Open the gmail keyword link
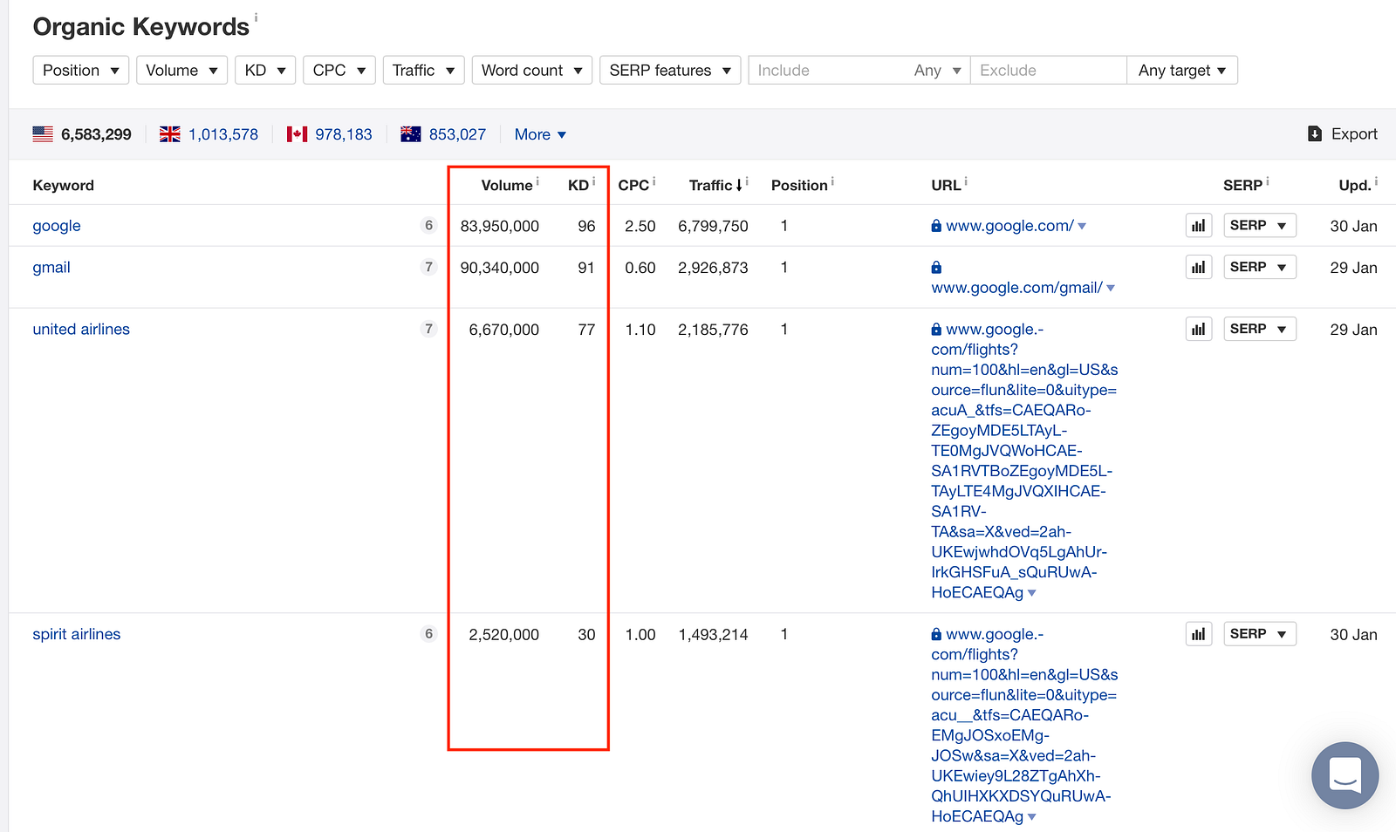 point(51,268)
